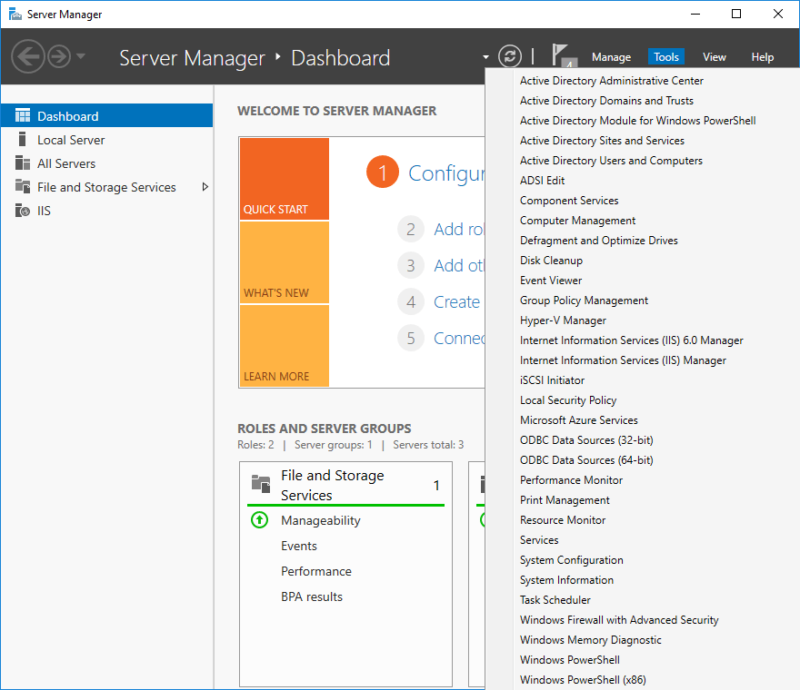
Task: Open Active Directory Sites and Services
Action: (x=602, y=140)
